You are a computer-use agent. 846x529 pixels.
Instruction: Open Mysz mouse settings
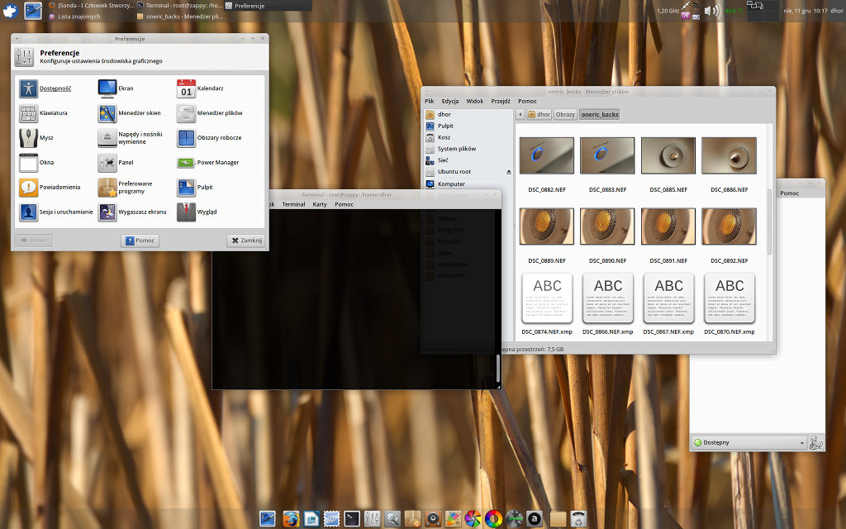click(x=36, y=138)
